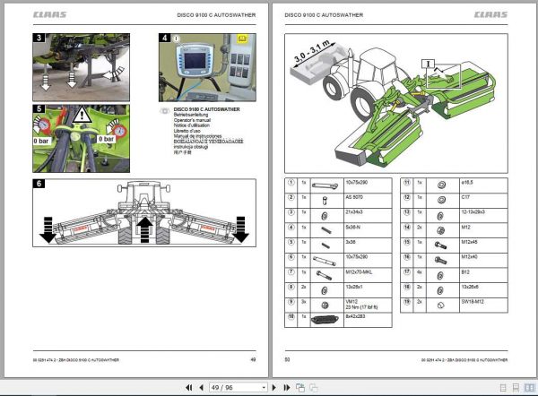Viewport: 538px width, 396px height.
Task: Click page number 50 in the footer
Action: (x=287, y=359)
